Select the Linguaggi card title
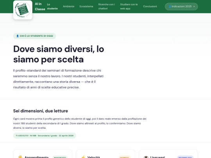 click(x=157, y=157)
